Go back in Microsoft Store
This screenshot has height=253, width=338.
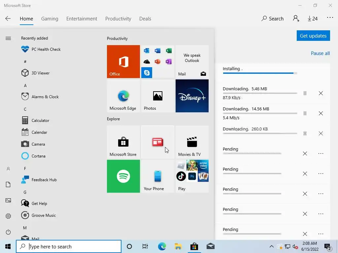tap(8, 18)
